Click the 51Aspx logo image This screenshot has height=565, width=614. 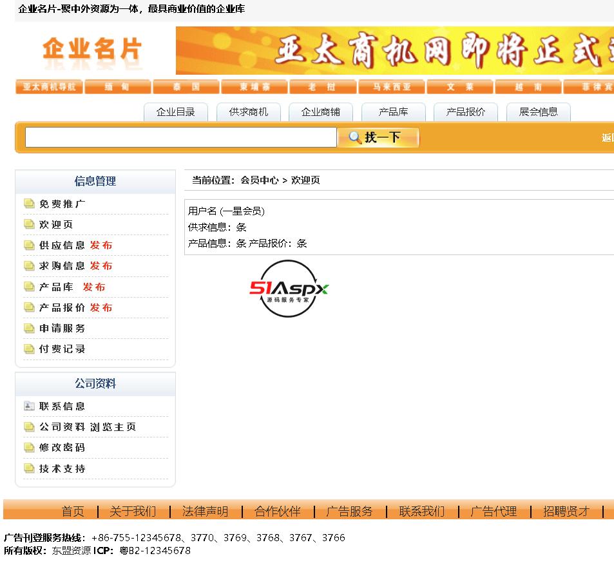289,289
